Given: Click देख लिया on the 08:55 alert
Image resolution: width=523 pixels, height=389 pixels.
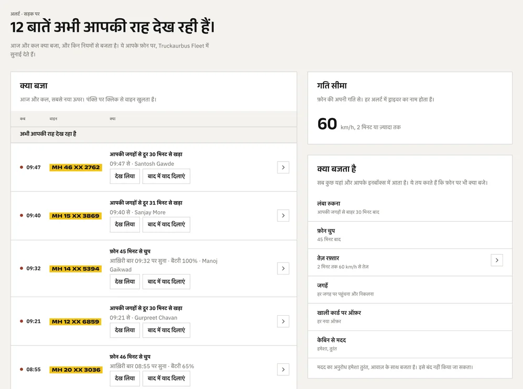Looking at the screenshot, I should [x=125, y=379].
